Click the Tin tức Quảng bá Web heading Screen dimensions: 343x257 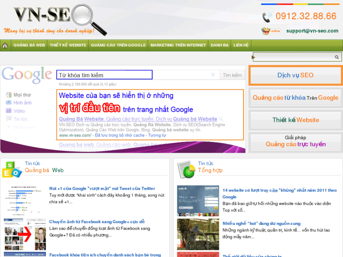coord(44,167)
